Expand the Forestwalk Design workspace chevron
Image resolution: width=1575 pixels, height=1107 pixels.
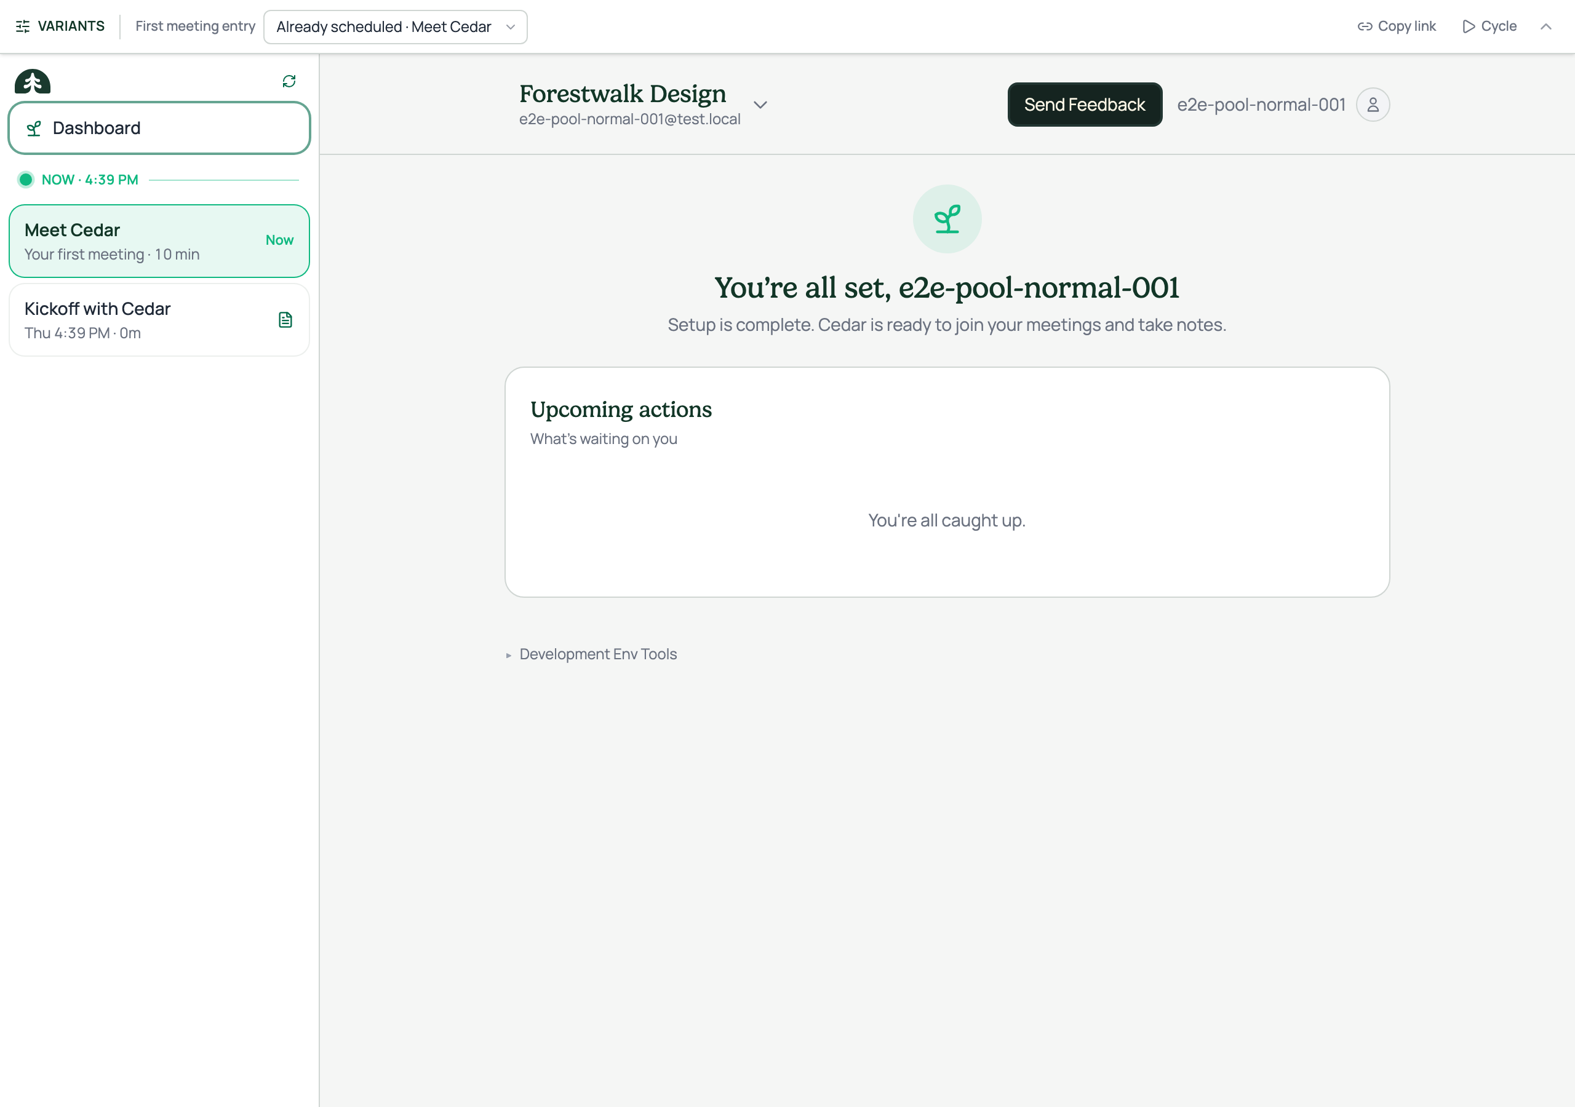(x=759, y=105)
